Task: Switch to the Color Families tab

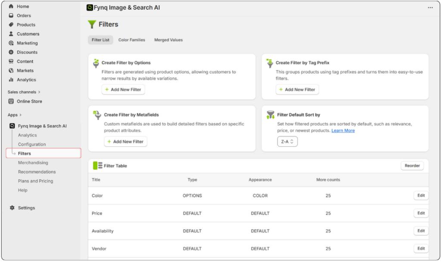Action: click(x=132, y=40)
